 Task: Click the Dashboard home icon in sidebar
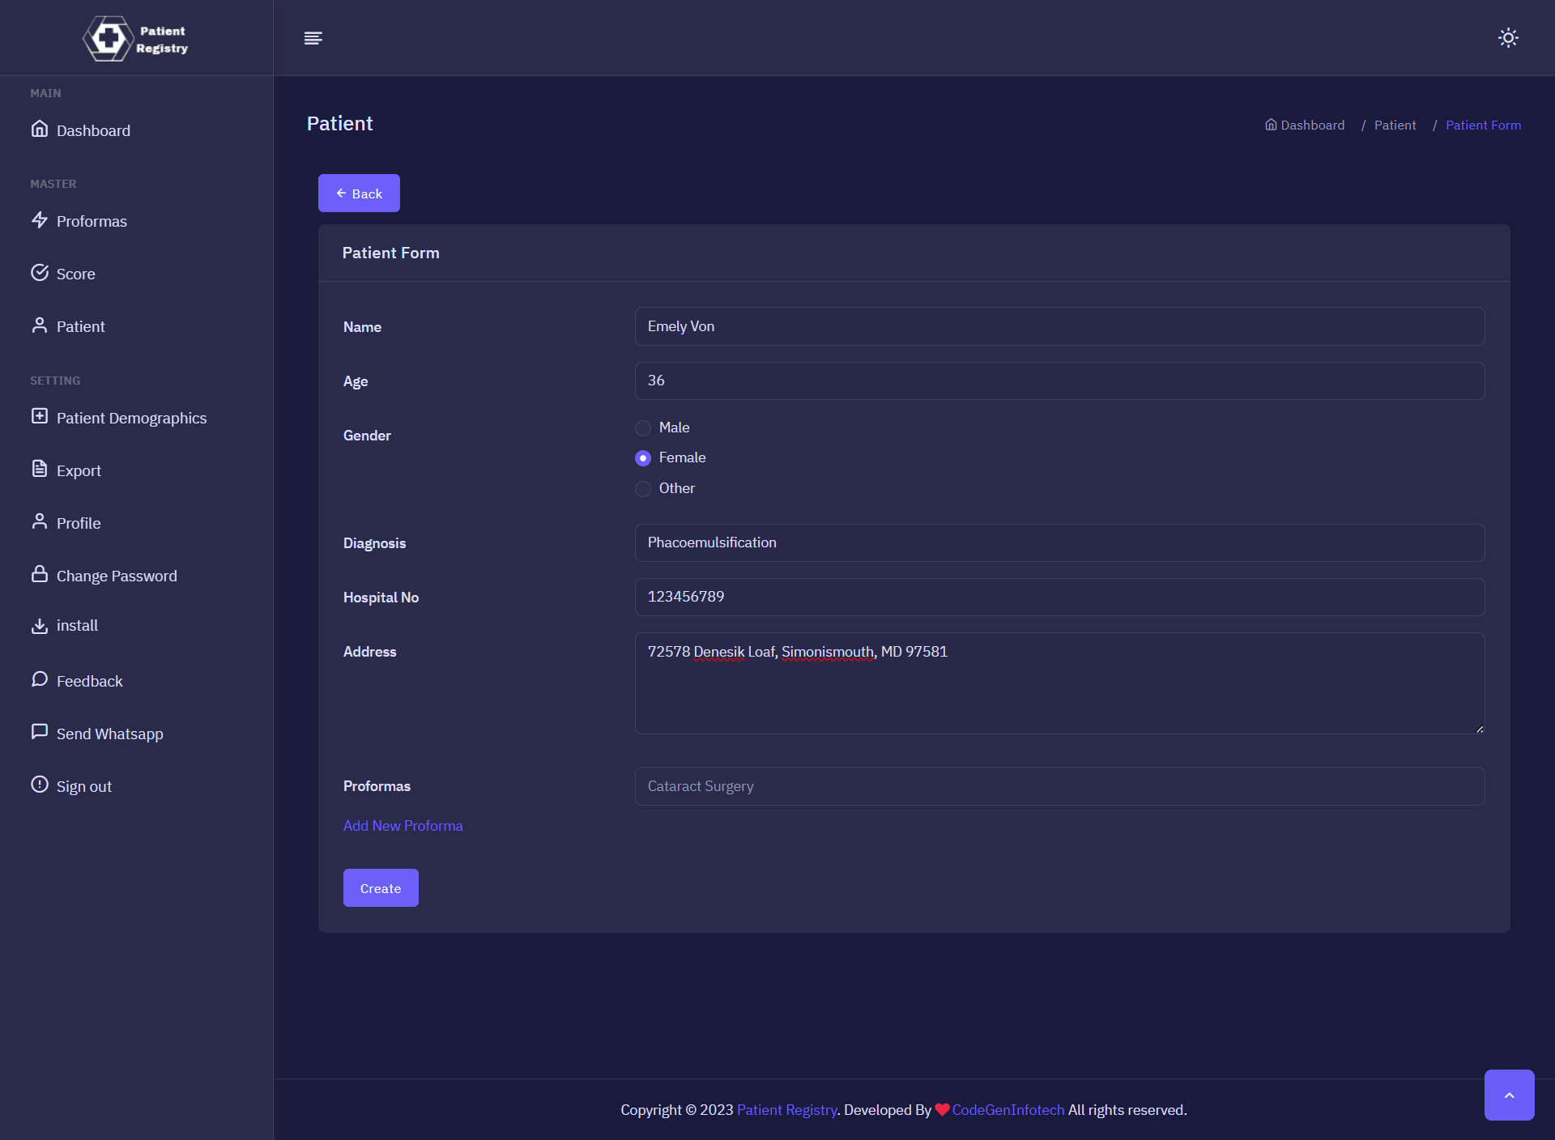[x=40, y=130]
